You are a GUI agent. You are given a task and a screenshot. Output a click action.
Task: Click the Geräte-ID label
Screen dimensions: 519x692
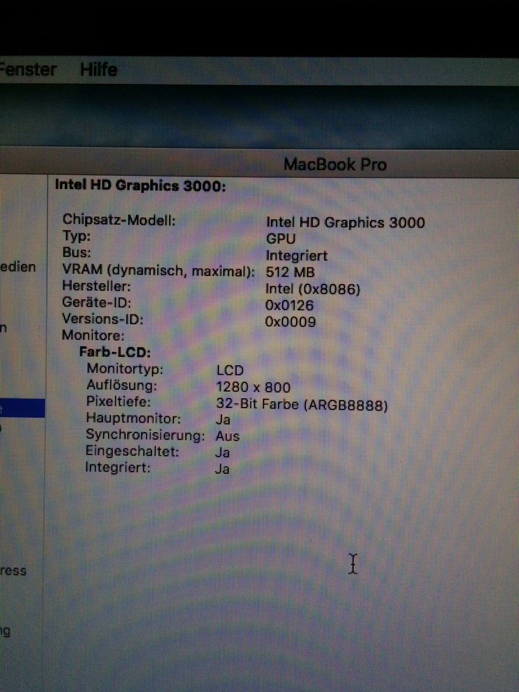pos(96,302)
